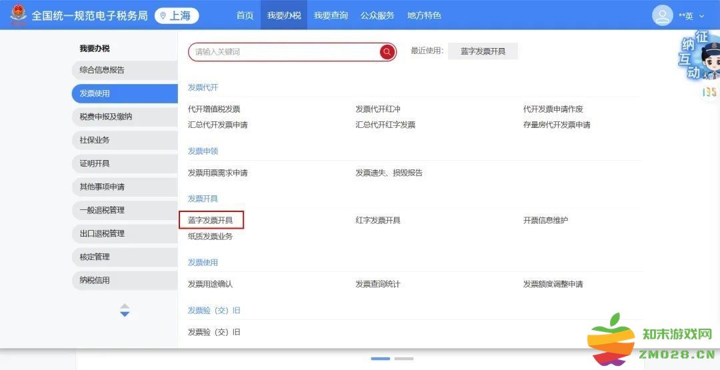Select the blue carousel page indicator

(381, 359)
